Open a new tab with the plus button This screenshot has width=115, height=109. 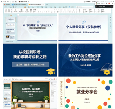(46, 4)
